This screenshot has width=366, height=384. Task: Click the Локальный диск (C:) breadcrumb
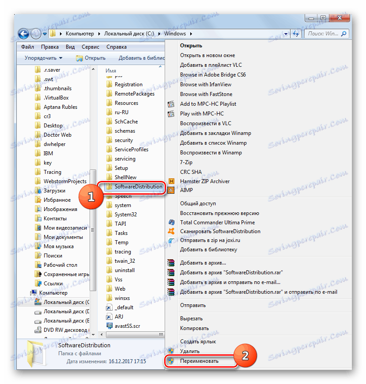pos(129,34)
